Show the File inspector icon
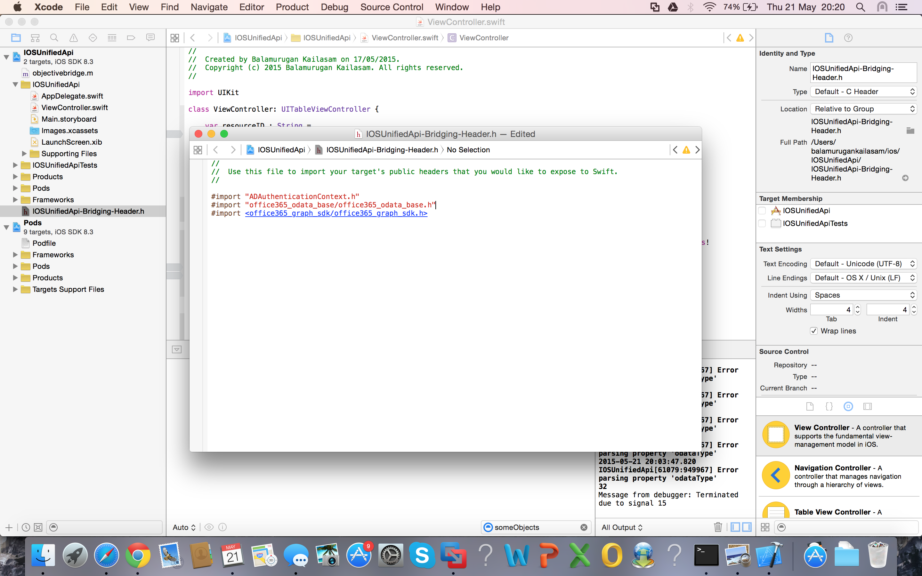 click(829, 38)
